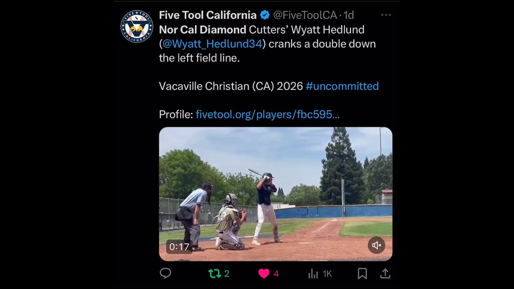
Task: Click the #uncommitted hashtag
Action: click(x=342, y=86)
